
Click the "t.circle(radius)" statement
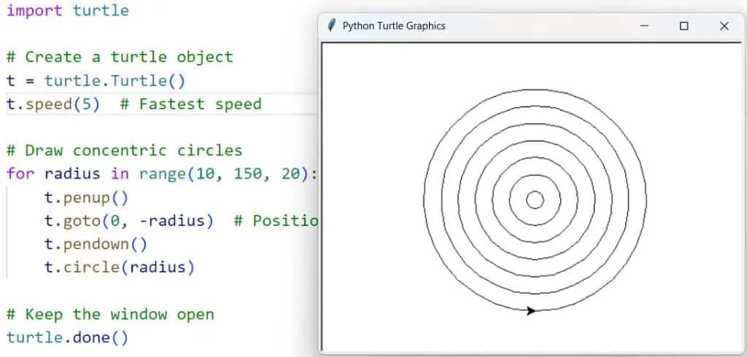[x=120, y=267]
